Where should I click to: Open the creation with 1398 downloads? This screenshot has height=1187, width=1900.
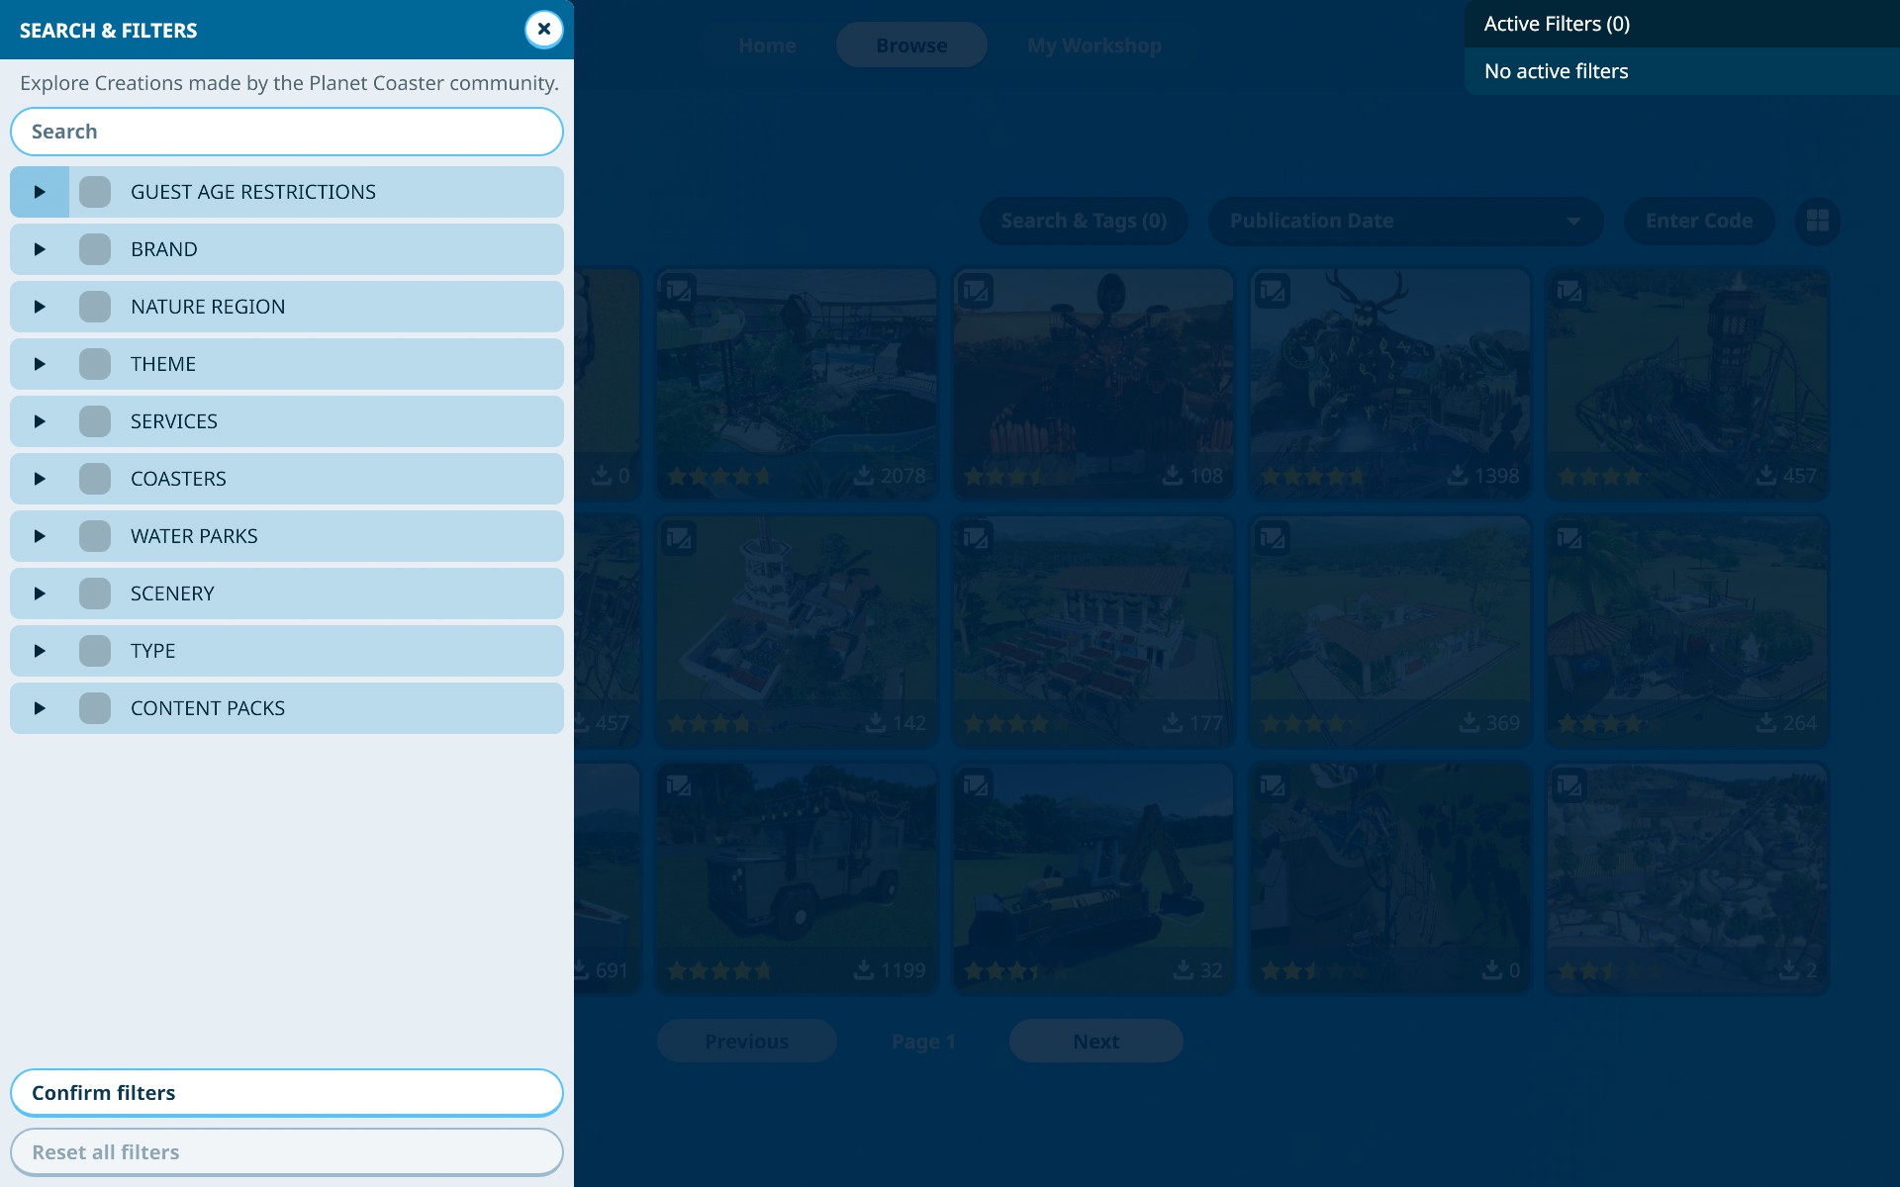pos(1390,384)
